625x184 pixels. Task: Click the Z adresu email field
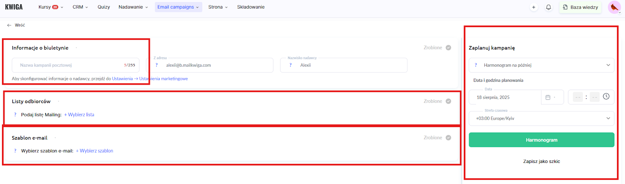pyautogui.click(x=210, y=65)
